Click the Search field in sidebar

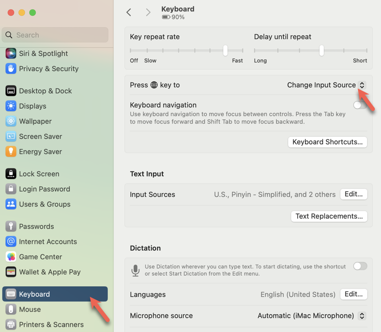point(55,35)
